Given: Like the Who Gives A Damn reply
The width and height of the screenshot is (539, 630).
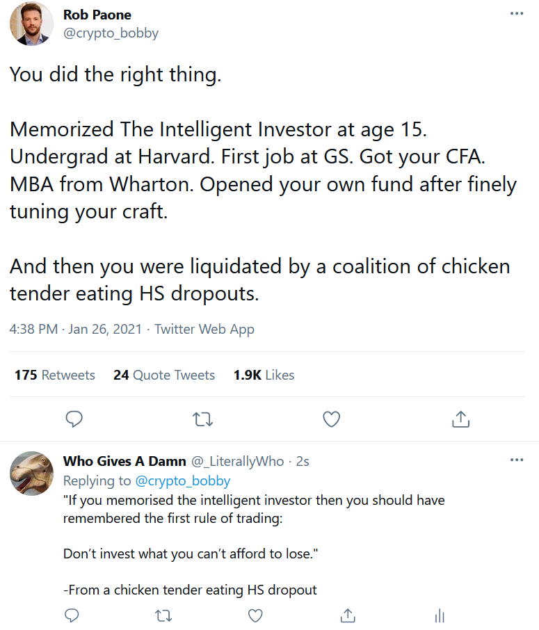Looking at the screenshot, I should pos(255,615).
